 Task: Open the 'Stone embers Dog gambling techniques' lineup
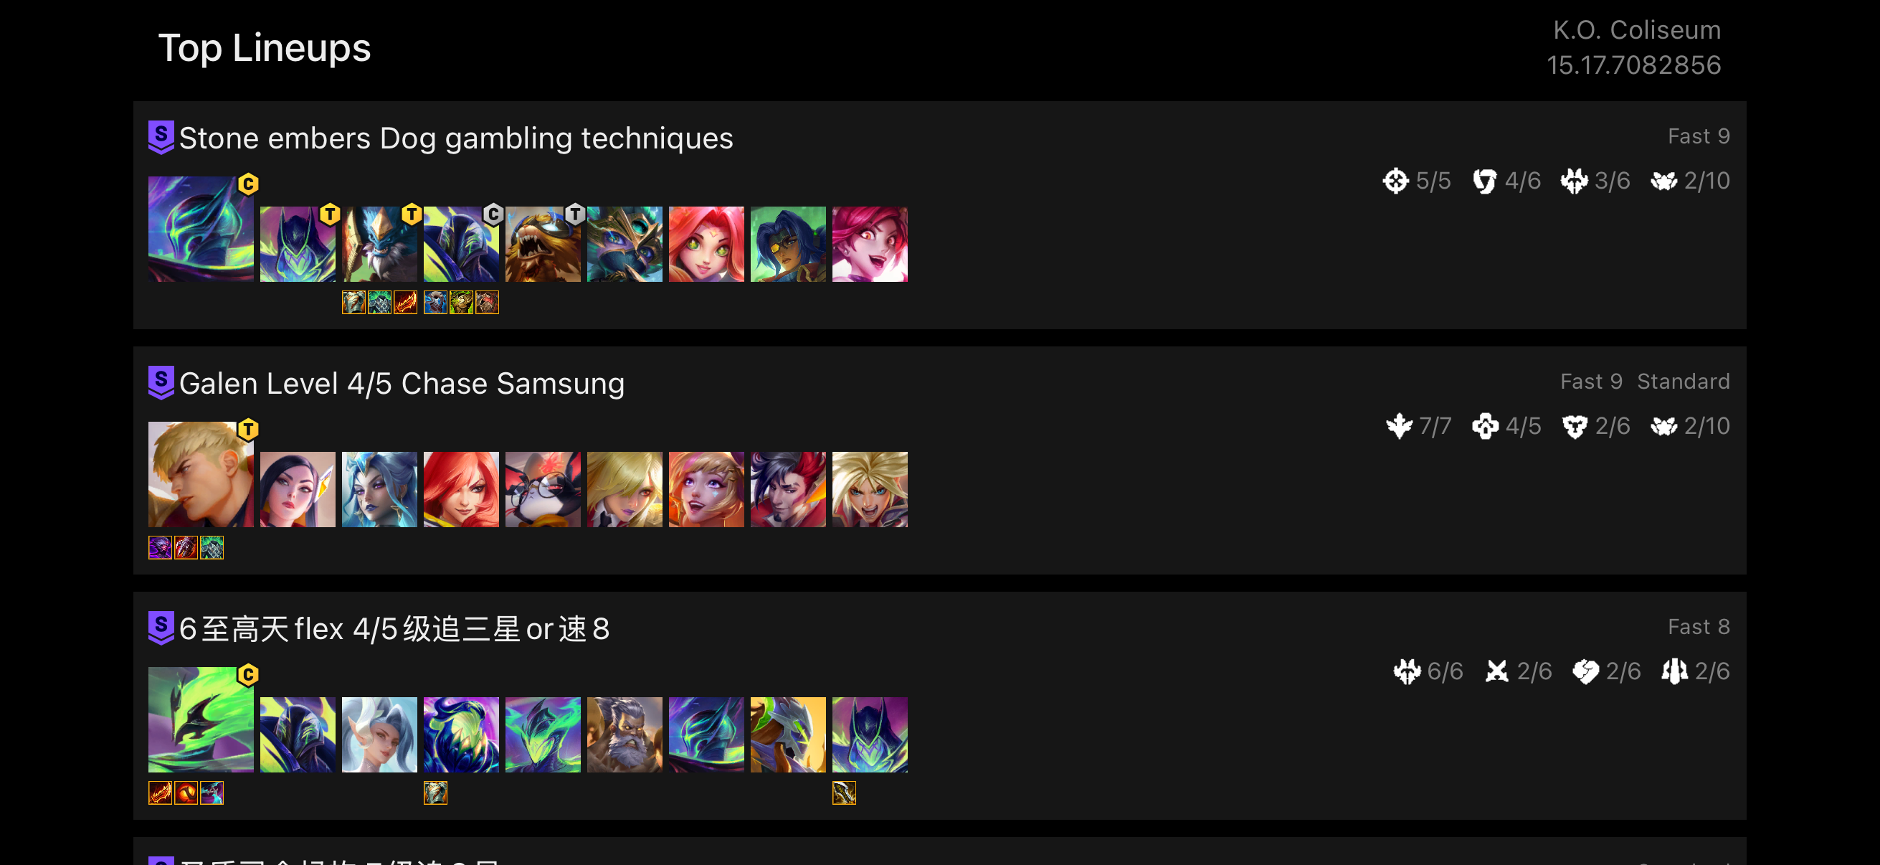pos(457,138)
